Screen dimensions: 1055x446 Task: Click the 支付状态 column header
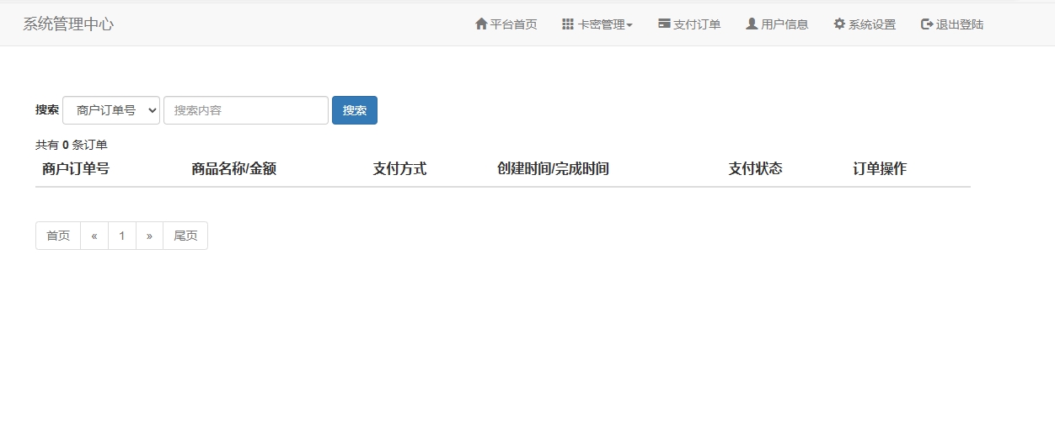[x=756, y=169]
